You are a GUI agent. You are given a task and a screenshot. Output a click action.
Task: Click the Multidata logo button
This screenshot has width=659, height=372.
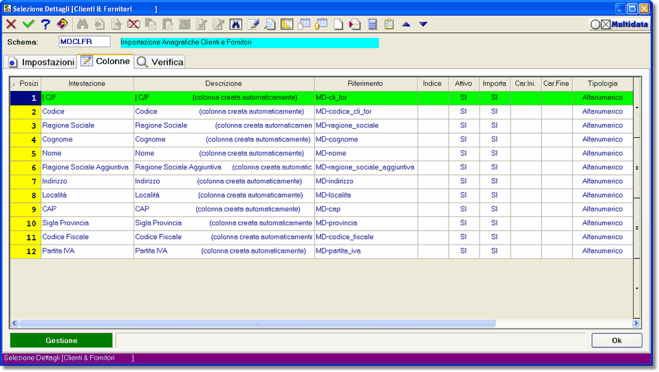tap(620, 24)
